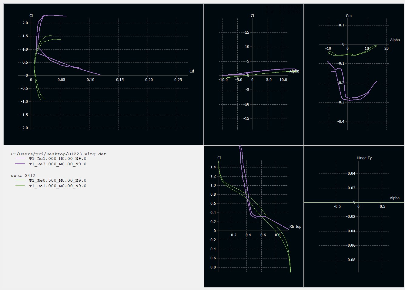The width and height of the screenshot is (405, 290).
Task: Click the NACA 2412 foil name in legend
Action: point(23,176)
